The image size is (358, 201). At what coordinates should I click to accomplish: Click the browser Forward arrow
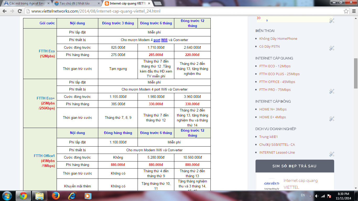(12, 11)
